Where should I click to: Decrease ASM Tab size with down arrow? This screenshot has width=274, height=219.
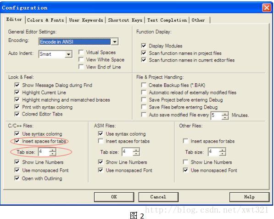coord(136,154)
